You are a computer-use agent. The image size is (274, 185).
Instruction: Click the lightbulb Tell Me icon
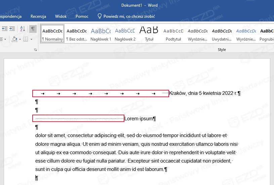point(100,16)
